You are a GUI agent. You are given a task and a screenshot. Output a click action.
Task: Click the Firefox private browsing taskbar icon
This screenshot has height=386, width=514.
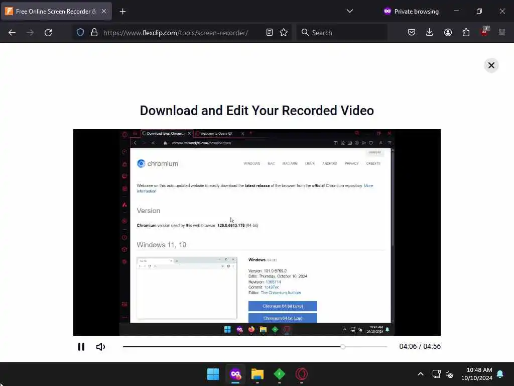coord(235,374)
